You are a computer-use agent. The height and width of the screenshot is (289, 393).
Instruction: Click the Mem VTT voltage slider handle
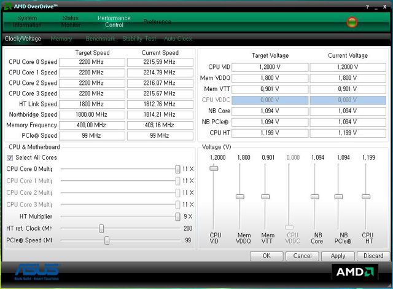pos(265,196)
